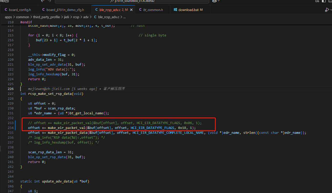Jump to the sticky #endif line at the top

(x=26, y=22)
